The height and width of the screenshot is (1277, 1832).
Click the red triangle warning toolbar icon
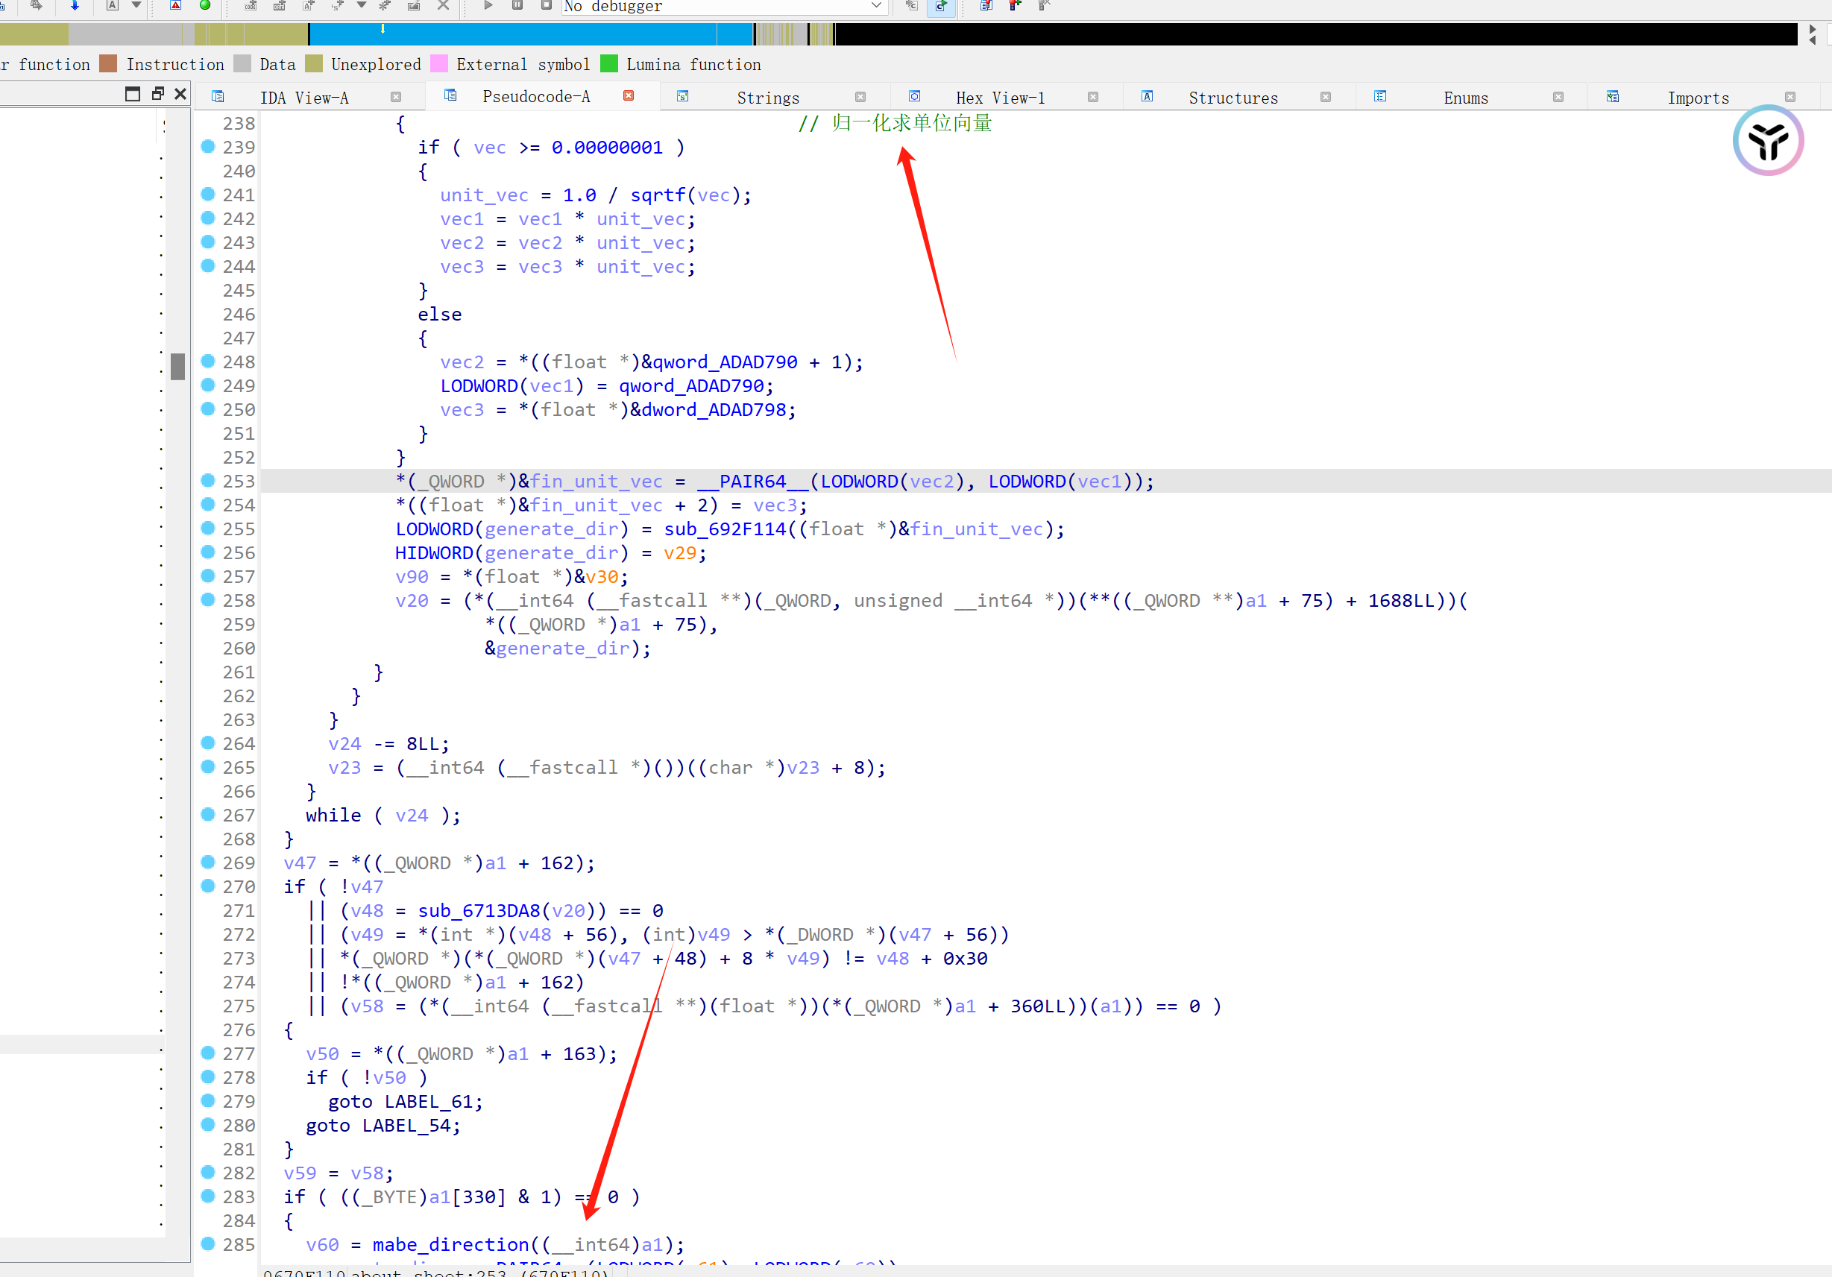175,5
